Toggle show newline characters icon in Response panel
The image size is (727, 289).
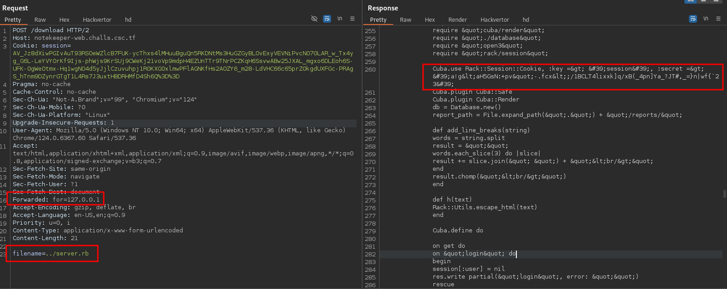pos(706,19)
